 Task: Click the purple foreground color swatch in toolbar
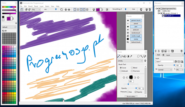[x=98, y=10]
